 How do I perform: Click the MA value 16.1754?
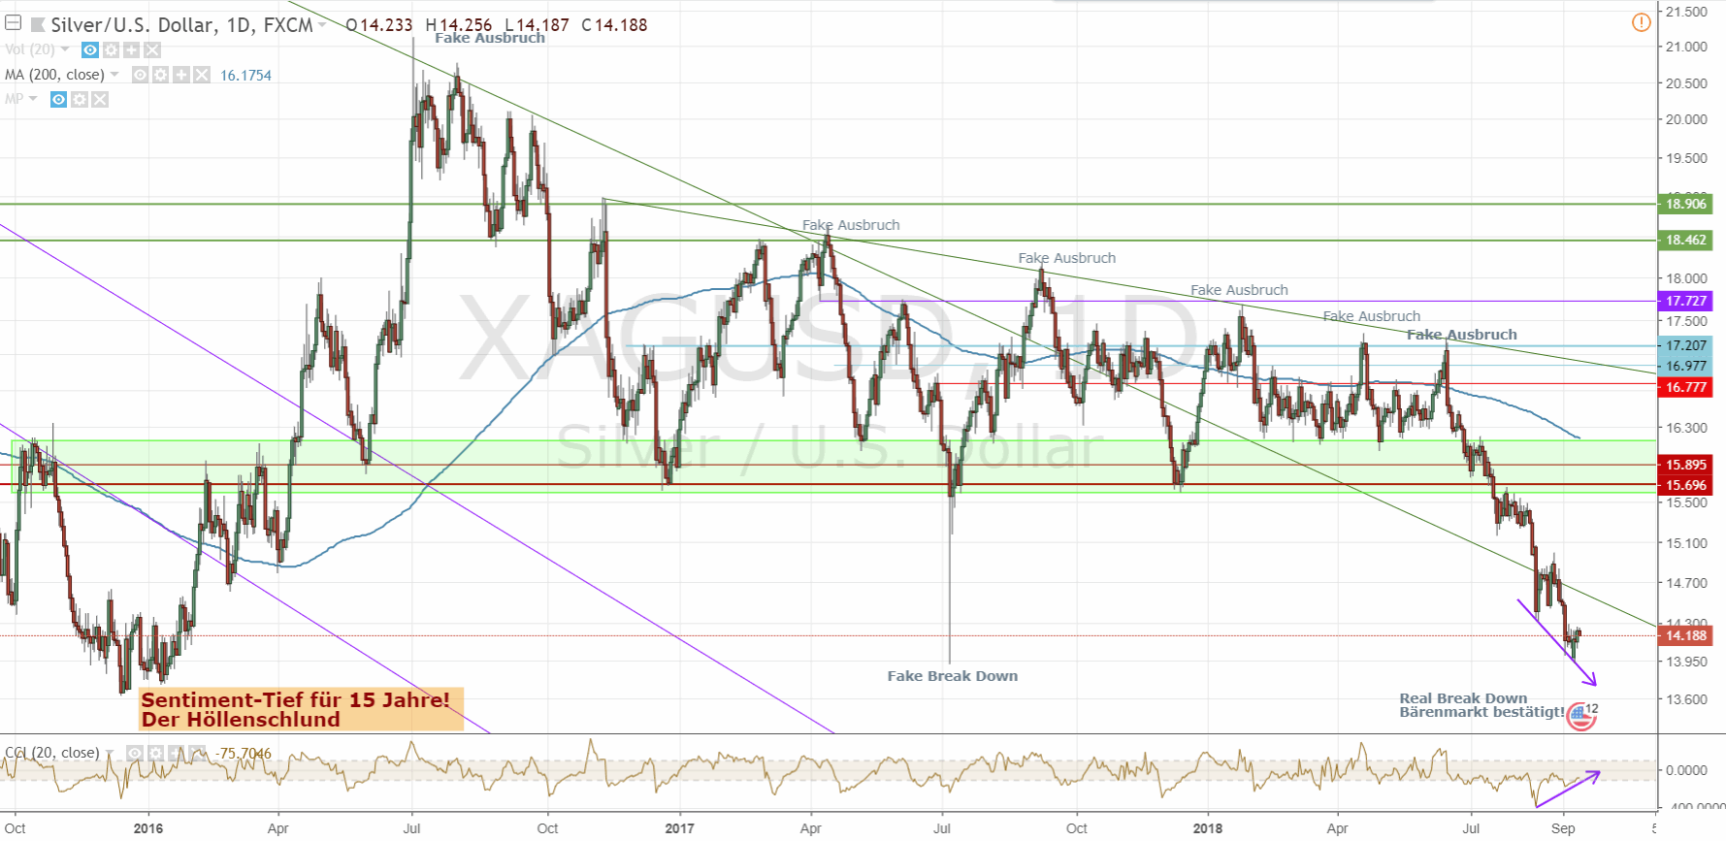click(245, 76)
